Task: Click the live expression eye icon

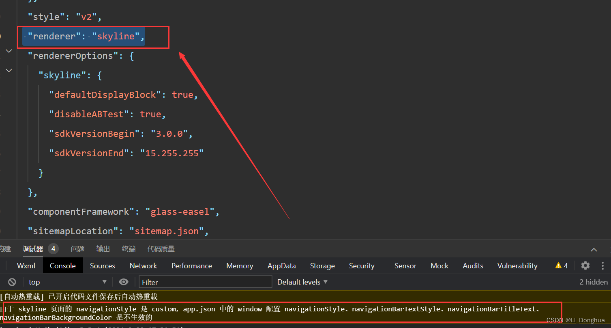Action: pyautogui.click(x=123, y=281)
